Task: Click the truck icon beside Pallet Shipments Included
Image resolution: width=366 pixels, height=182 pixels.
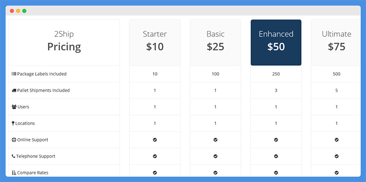Action: tap(14, 91)
